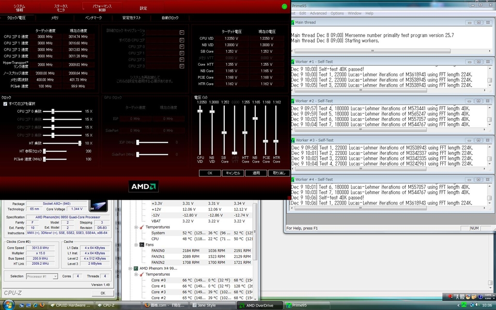Click the キャンセル button in OverDrive
This screenshot has height=310, width=496.
pos(233,173)
